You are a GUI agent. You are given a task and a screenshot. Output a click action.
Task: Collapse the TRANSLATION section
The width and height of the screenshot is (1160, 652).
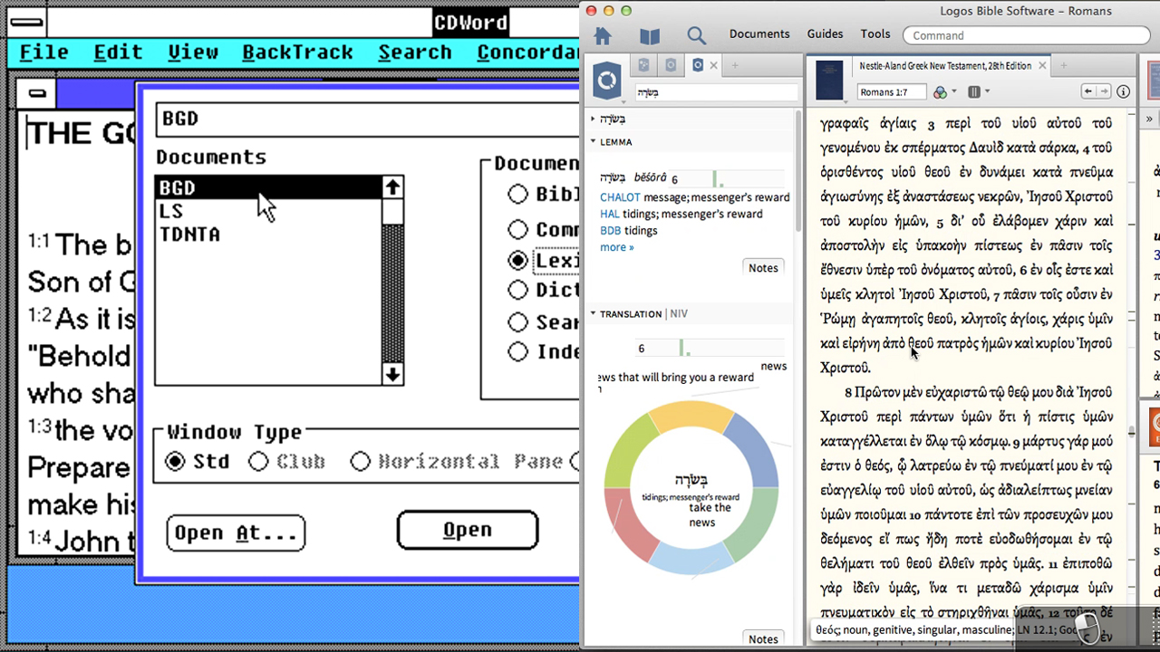594,314
